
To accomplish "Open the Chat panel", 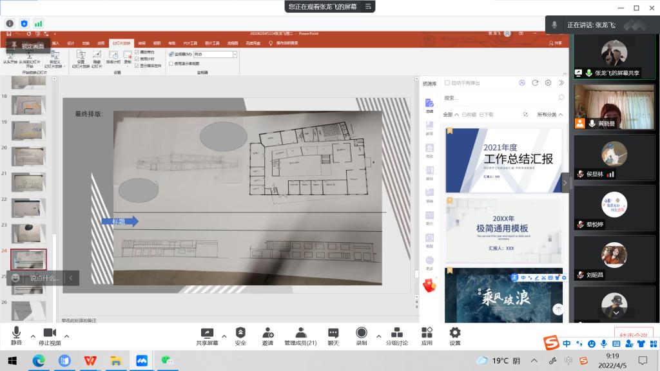I will click(x=333, y=335).
